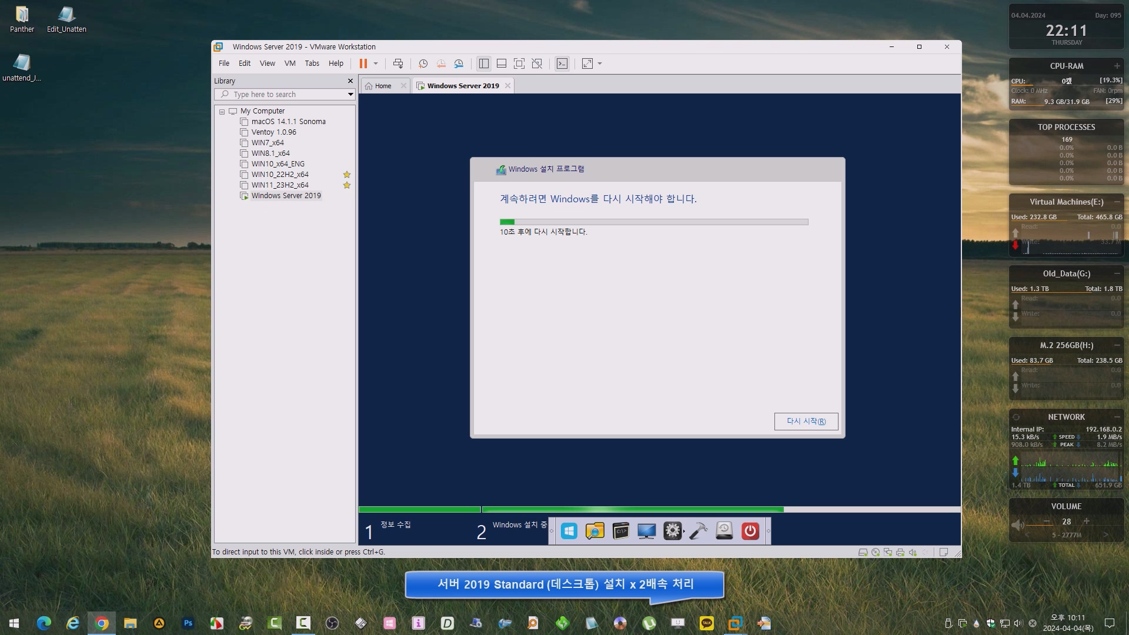Open the gear settings dock icon

tap(673, 532)
